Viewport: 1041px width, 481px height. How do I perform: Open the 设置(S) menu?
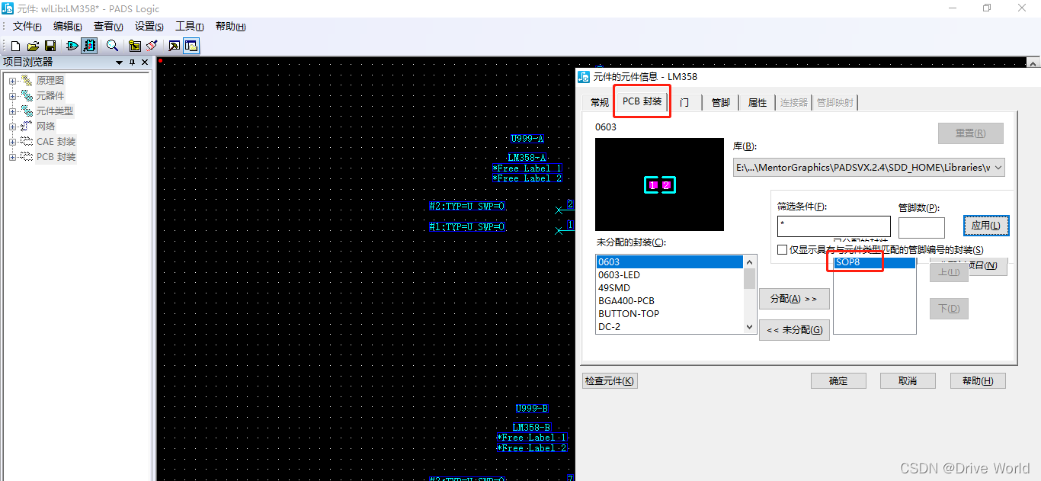coord(149,27)
